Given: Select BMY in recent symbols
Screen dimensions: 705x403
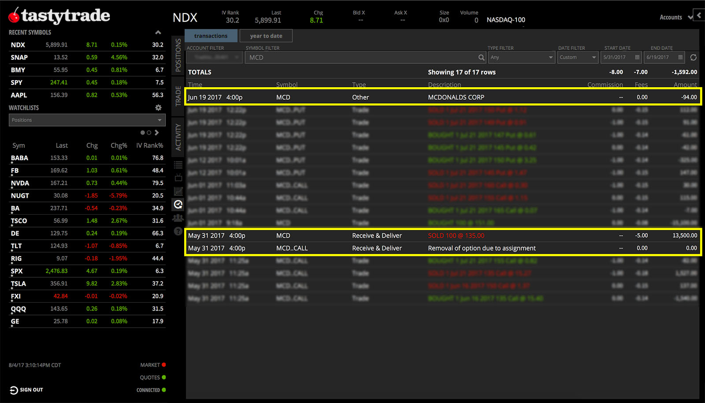Looking at the screenshot, I should click(87, 70).
